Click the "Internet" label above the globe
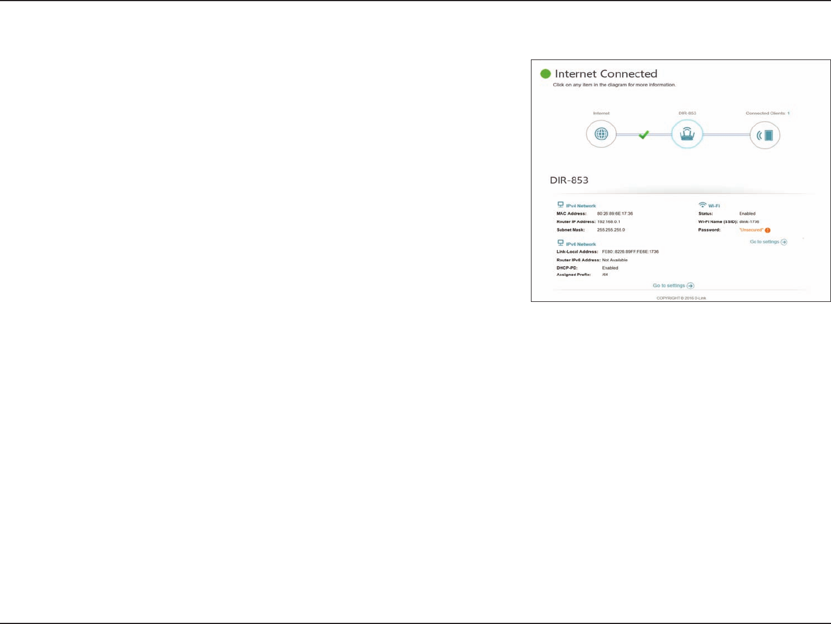The width and height of the screenshot is (831, 624). click(601, 113)
